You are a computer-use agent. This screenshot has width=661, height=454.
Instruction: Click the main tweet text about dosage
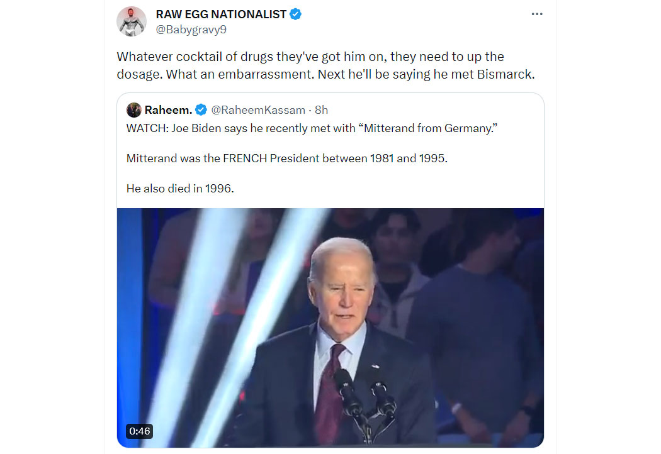pos(325,65)
